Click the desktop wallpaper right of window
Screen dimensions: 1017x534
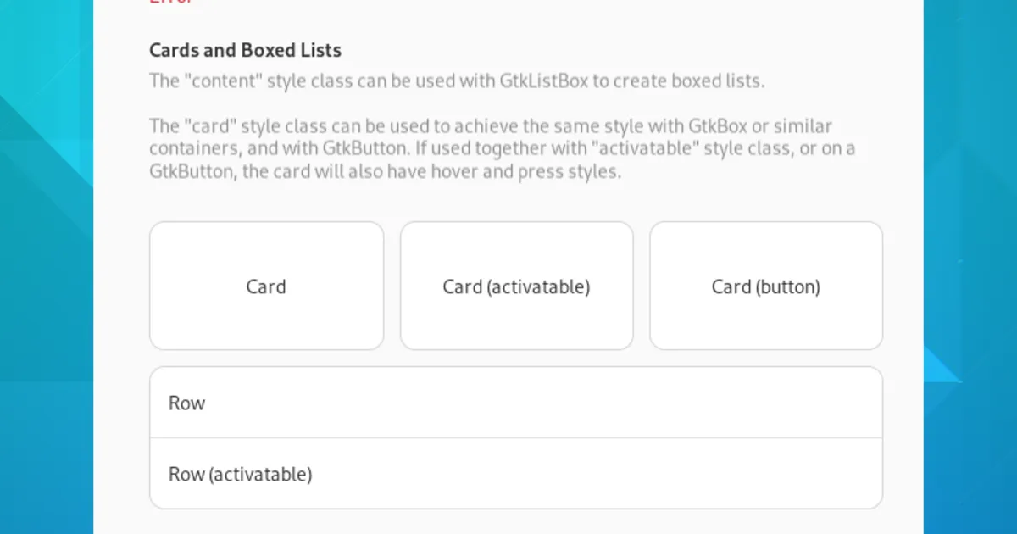[970, 254]
